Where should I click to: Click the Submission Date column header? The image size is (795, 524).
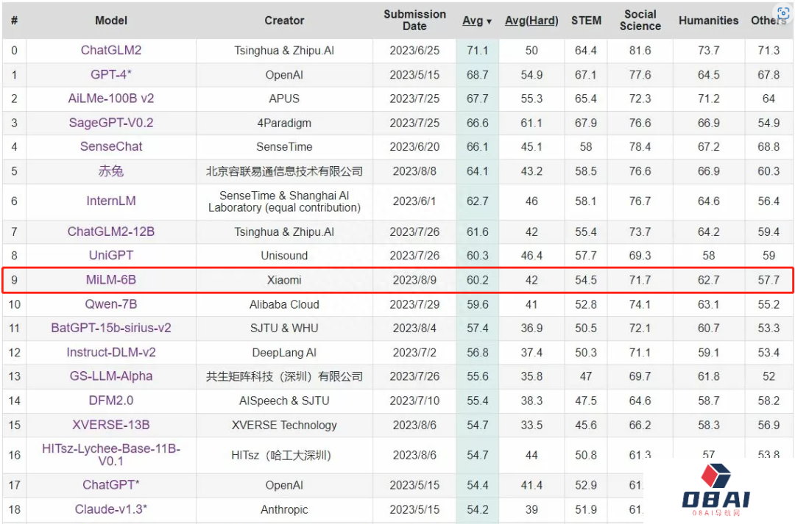click(x=414, y=20)
